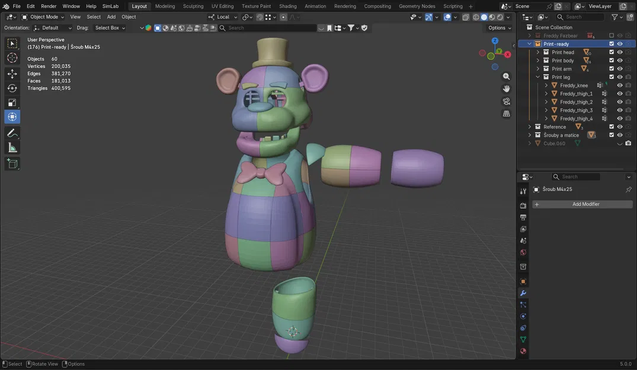This screenshot has width=637, height=370.
Task: Switch to the Modeling workspace tab
Action: 165,6
